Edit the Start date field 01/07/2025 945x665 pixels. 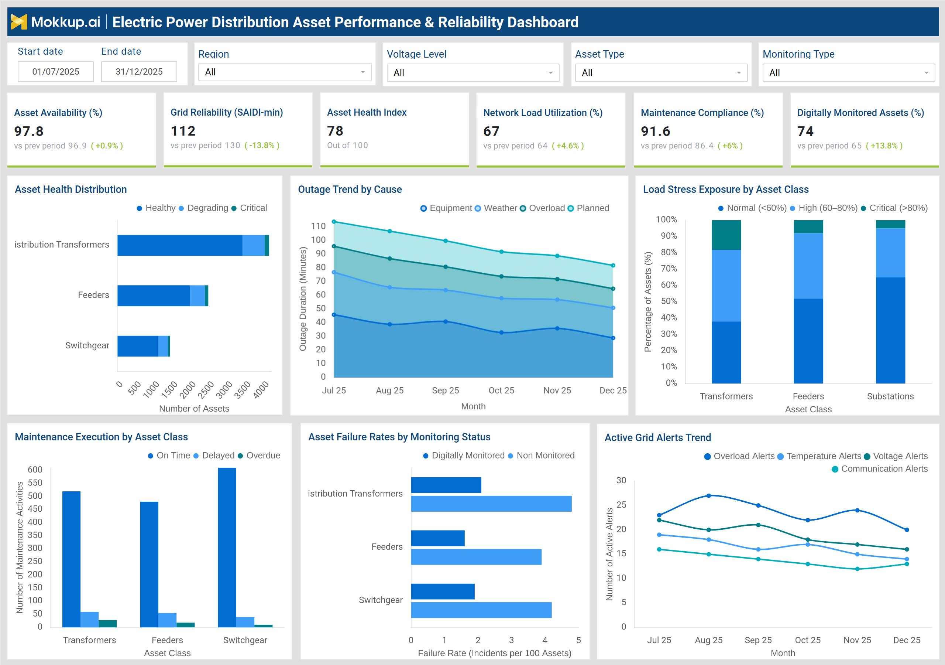point(56,72)
